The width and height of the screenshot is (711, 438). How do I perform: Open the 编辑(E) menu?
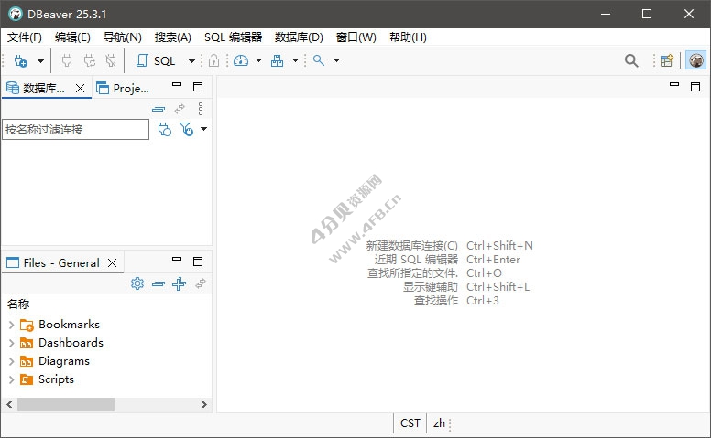pos(72,37)
